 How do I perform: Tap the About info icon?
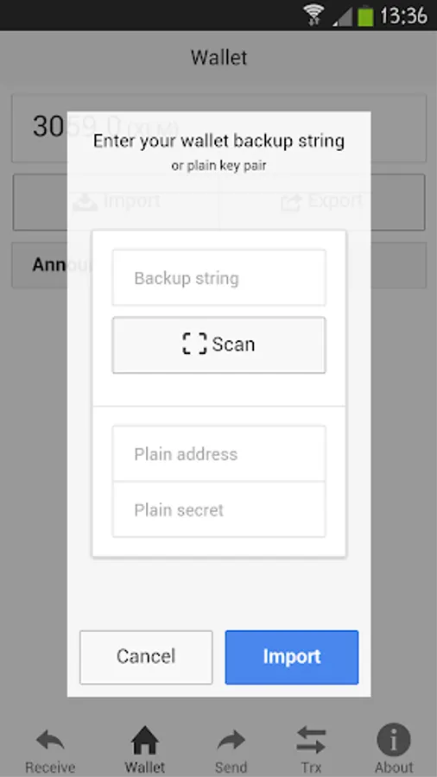(394, 739)
